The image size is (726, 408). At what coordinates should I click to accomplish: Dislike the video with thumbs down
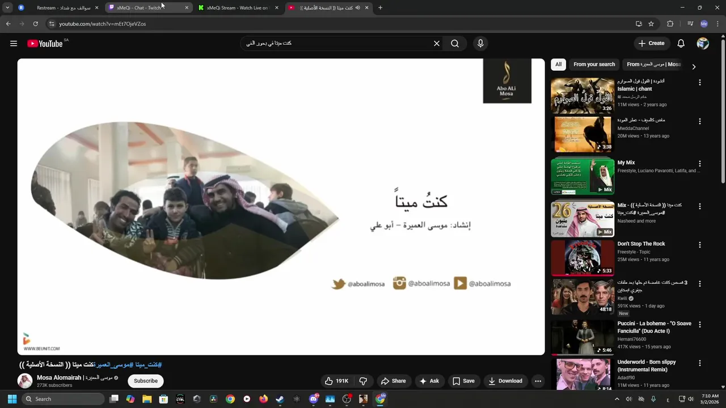pyautogui.click(x=364, y=381)
